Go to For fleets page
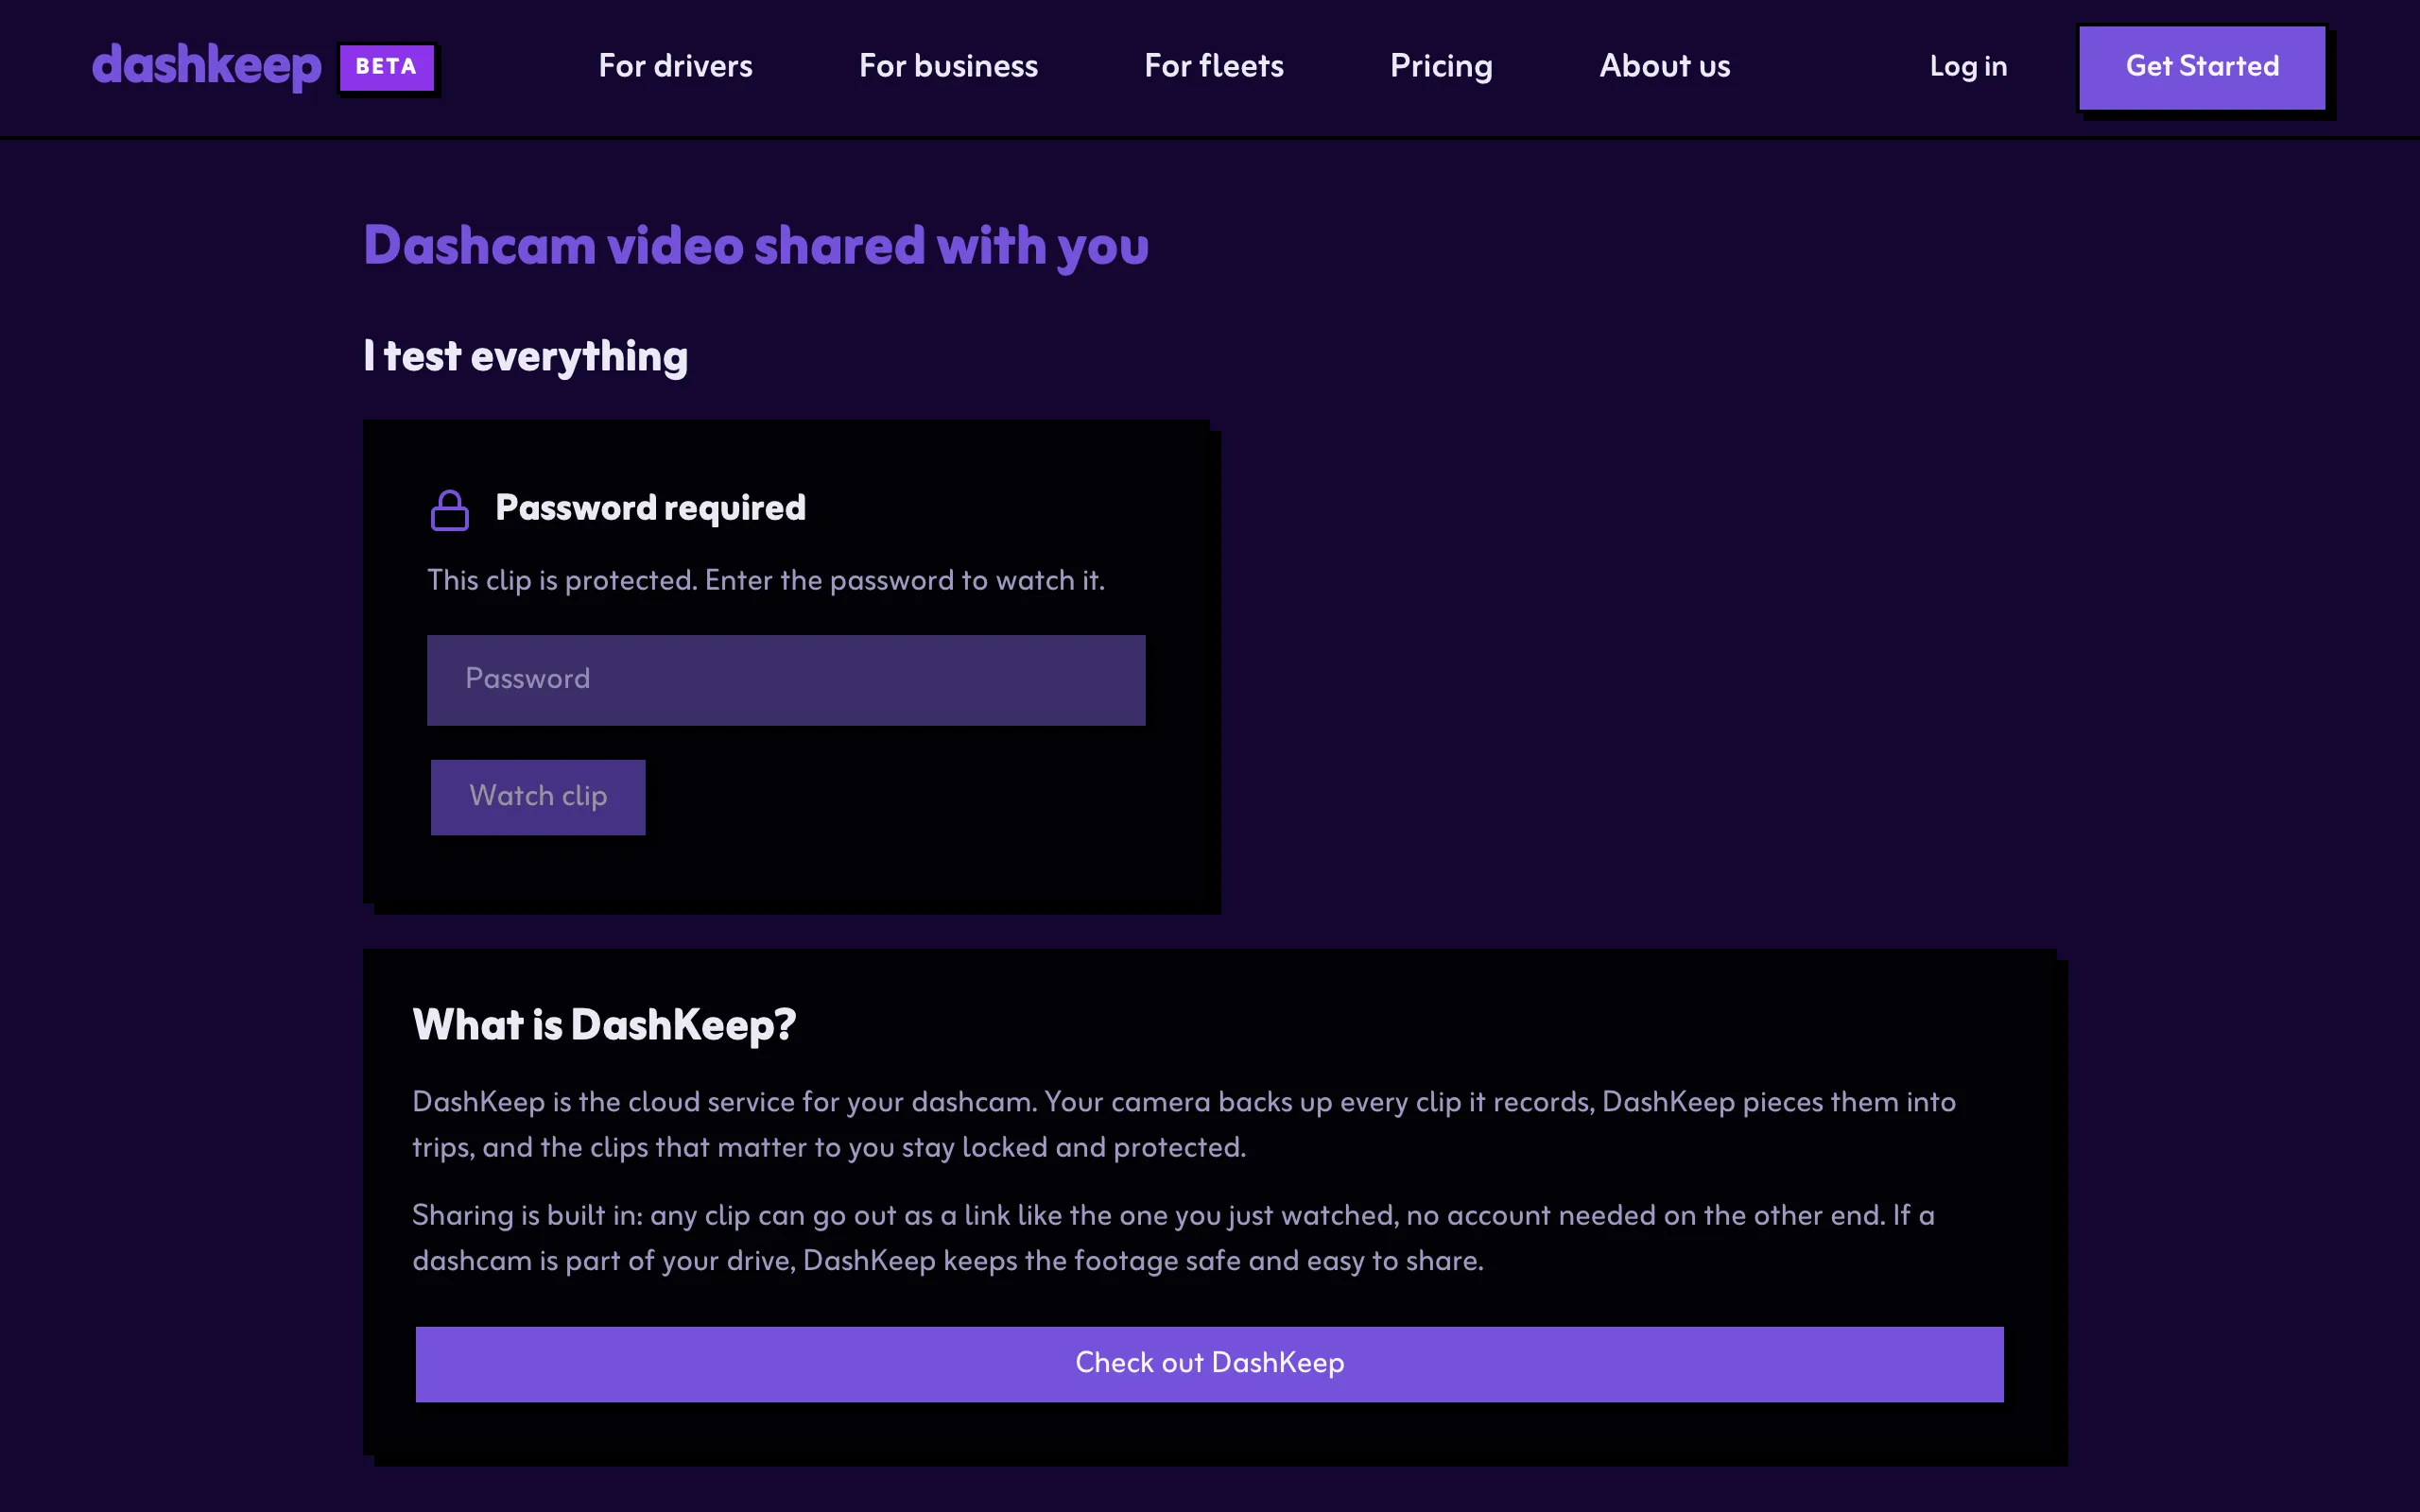 click(1213, 66)
